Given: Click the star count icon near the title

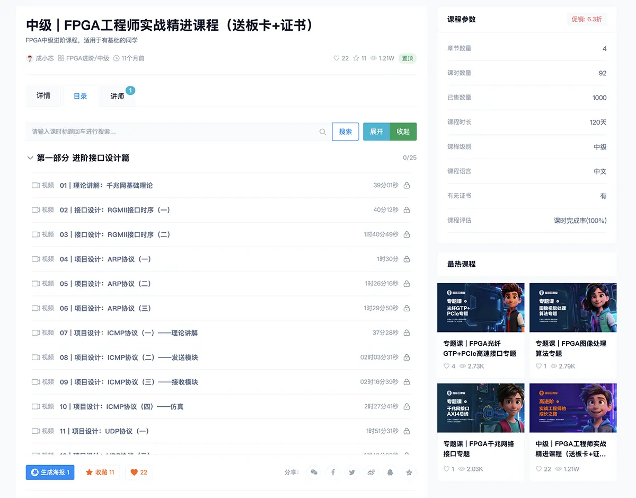Looking at the screenshot, I should tap(356, 58).
